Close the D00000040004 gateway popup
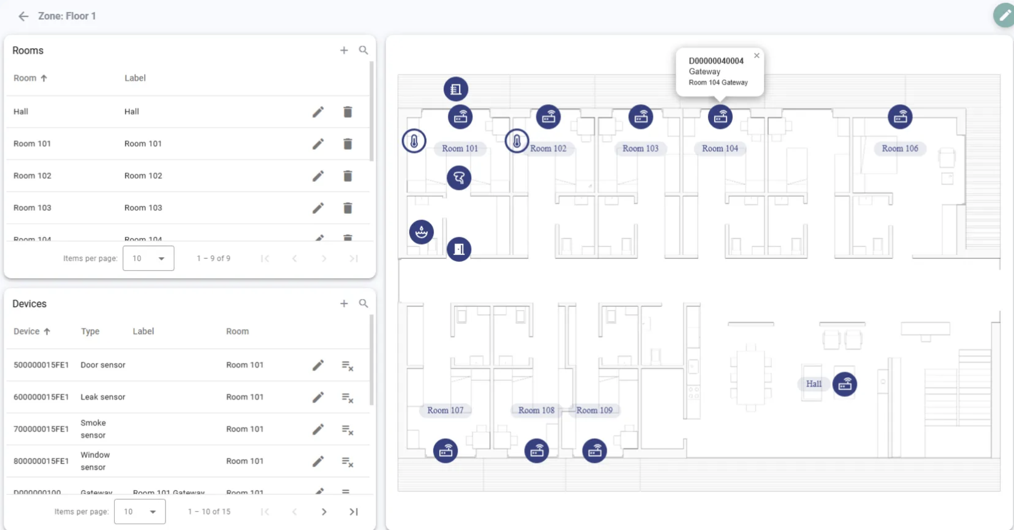The image size is (1014, 530). 756,56
